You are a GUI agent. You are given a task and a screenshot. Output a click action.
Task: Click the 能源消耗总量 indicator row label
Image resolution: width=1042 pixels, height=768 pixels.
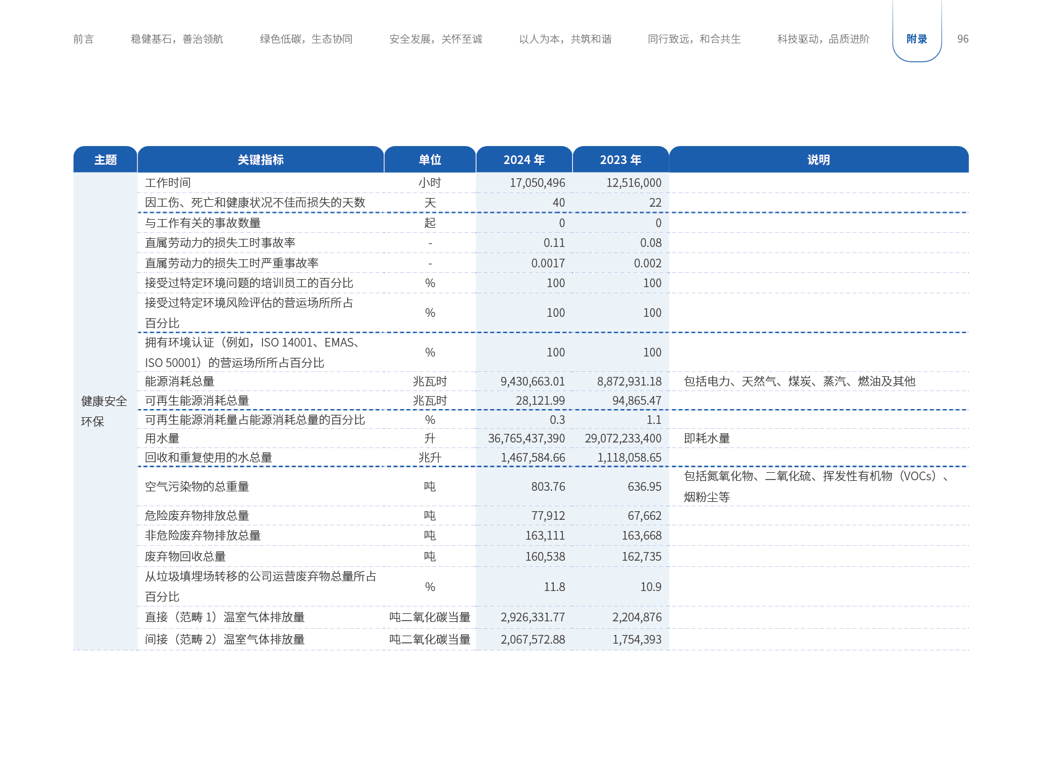179,381
